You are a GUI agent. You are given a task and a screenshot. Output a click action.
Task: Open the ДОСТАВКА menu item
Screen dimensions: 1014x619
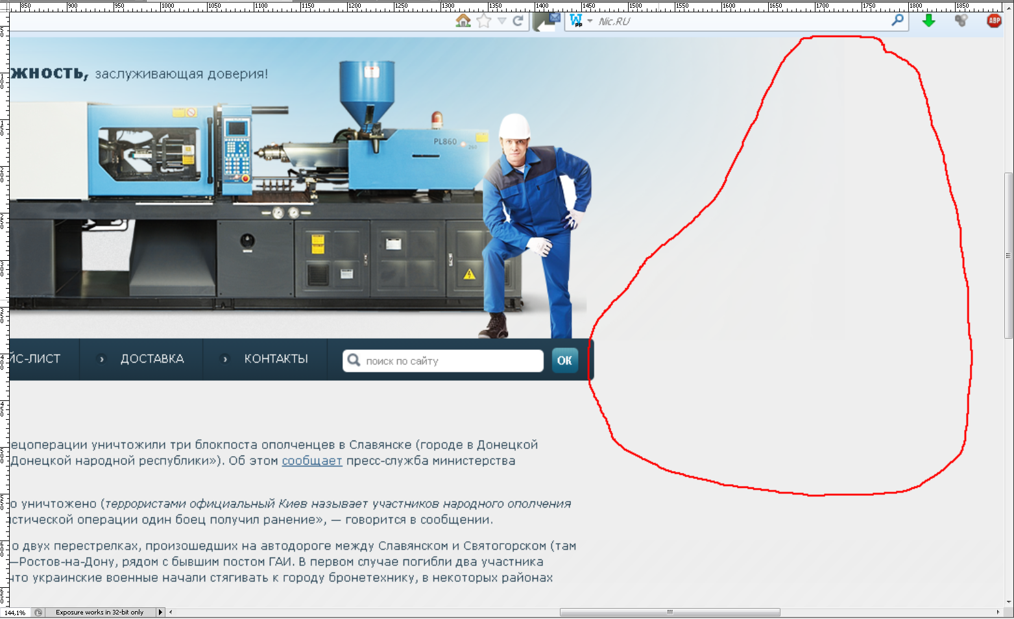[x=152, y=359]
